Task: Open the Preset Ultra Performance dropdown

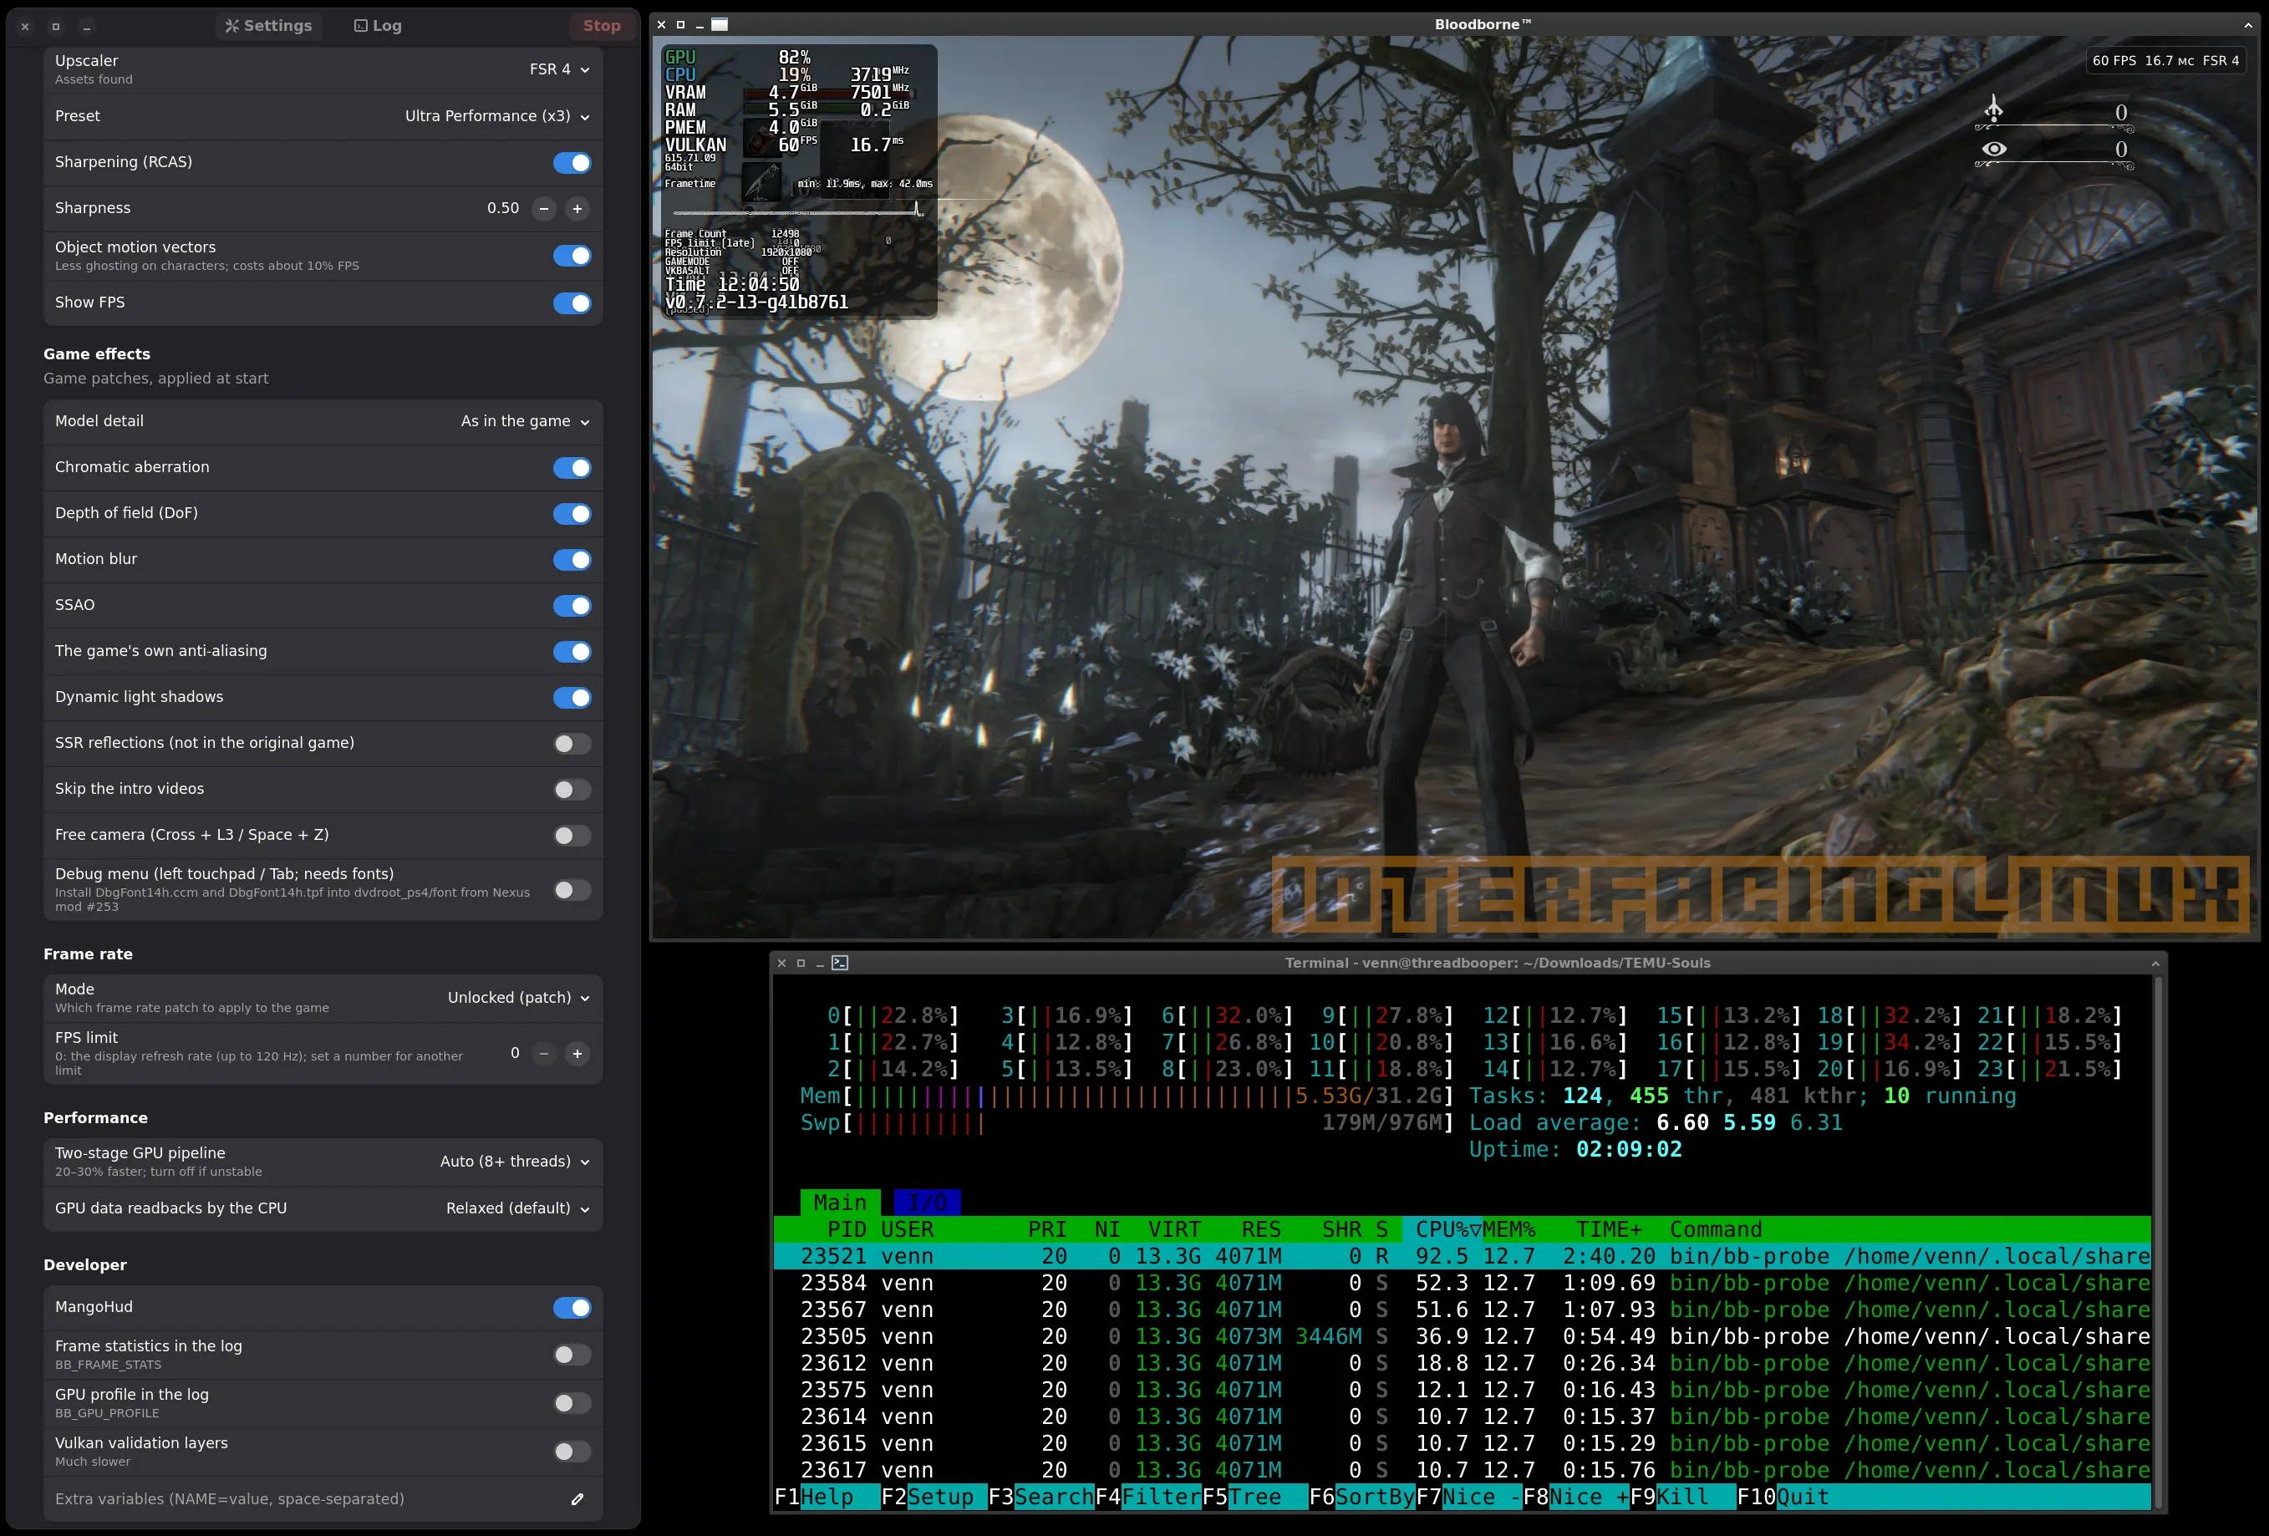Action: [x=498, y=116]
